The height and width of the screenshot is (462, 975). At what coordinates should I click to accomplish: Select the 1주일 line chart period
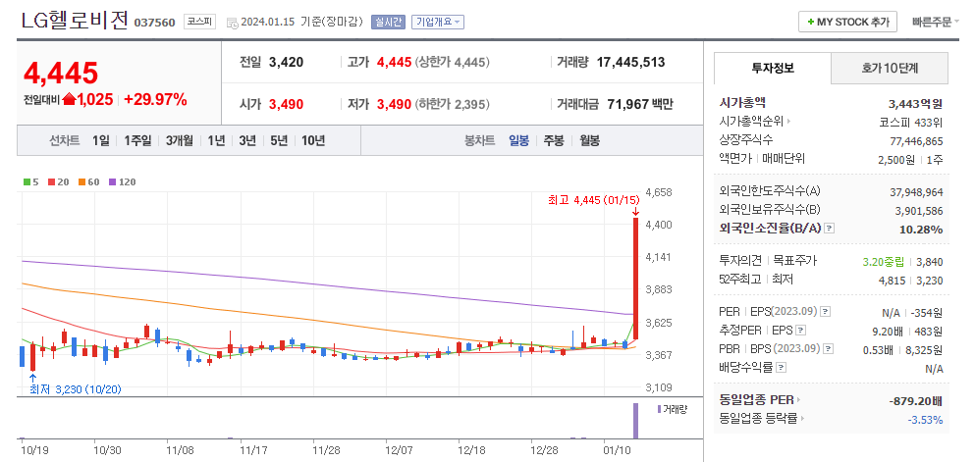pos(136,140)
